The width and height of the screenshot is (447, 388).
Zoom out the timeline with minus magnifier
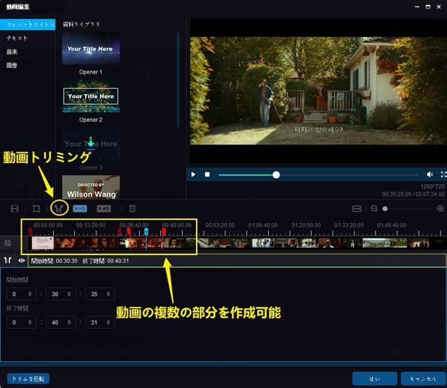click(374, 208)
